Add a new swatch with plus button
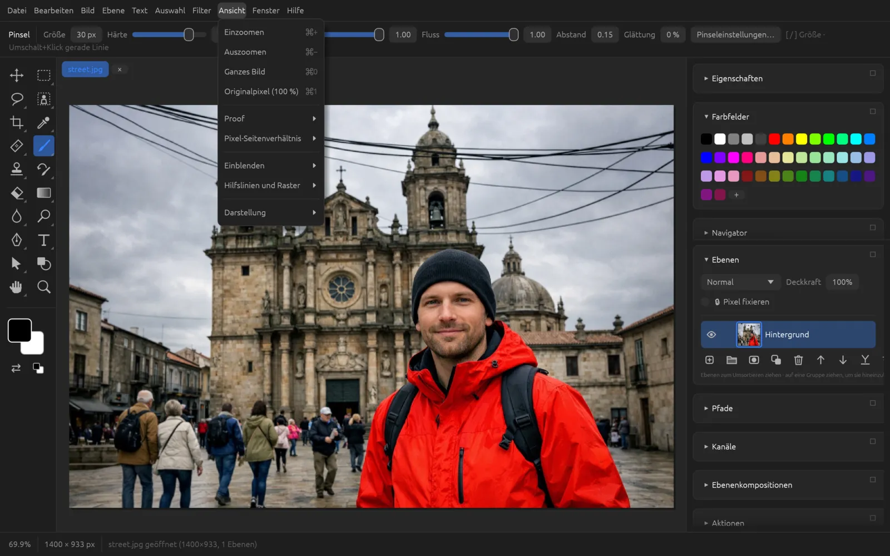Viewport: 890px width, 556px height. [736, 195]
